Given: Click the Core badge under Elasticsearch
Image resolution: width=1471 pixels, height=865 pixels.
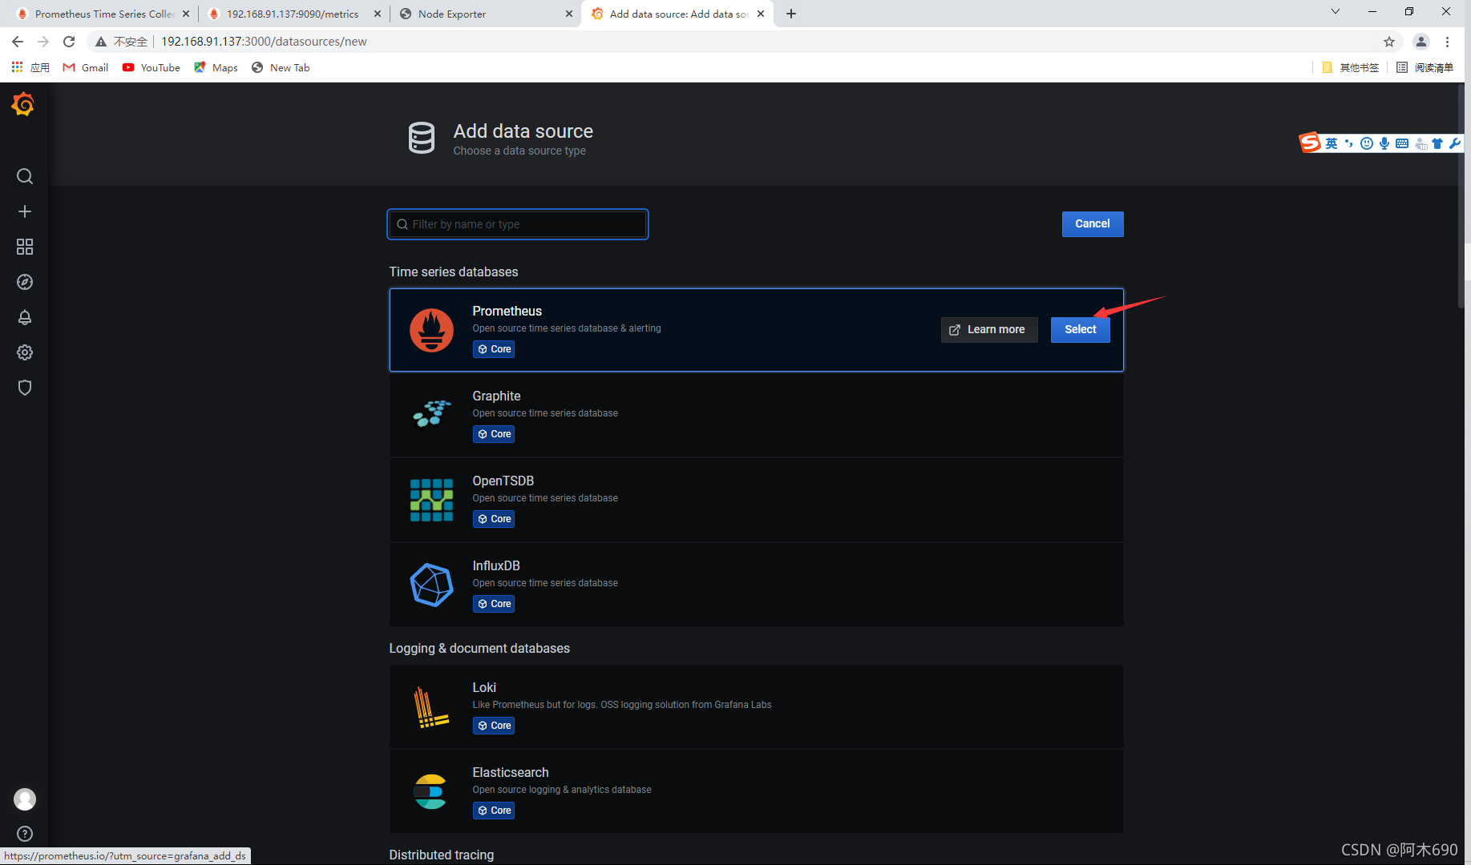Looking at the screenshot, I should (494, 811).
